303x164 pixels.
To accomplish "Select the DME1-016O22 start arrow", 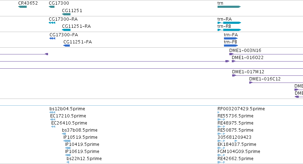I will pyautogui.click(x=234, y=61).
